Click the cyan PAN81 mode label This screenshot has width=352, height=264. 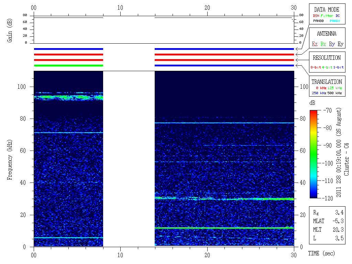coord(334,21)
